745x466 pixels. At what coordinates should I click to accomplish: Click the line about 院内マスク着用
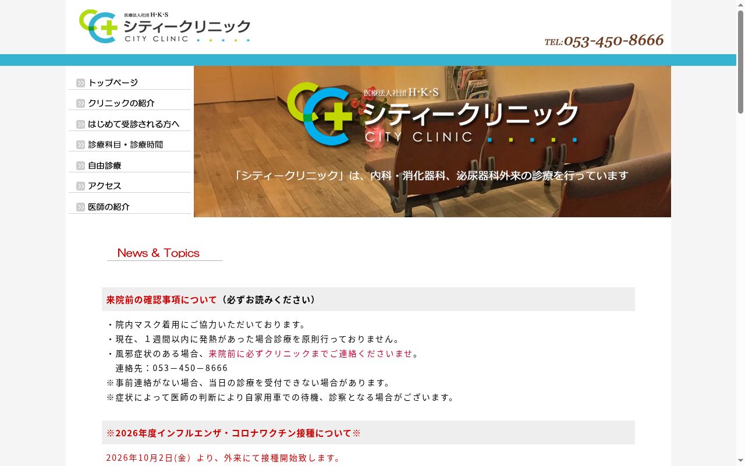(x=207, y=324)
